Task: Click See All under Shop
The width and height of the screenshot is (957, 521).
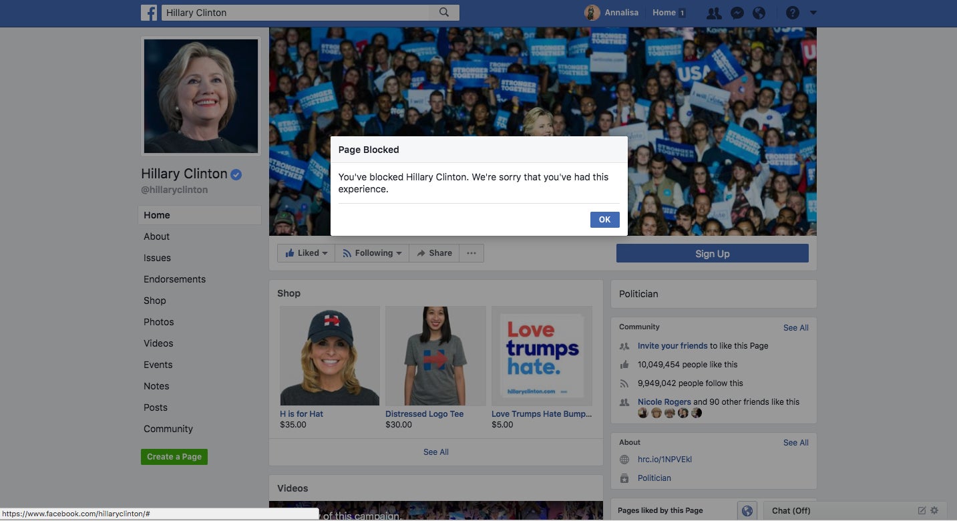Action: 436,452
